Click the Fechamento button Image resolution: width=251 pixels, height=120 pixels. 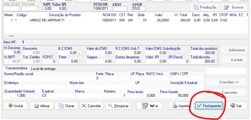(x=209, y=106)
